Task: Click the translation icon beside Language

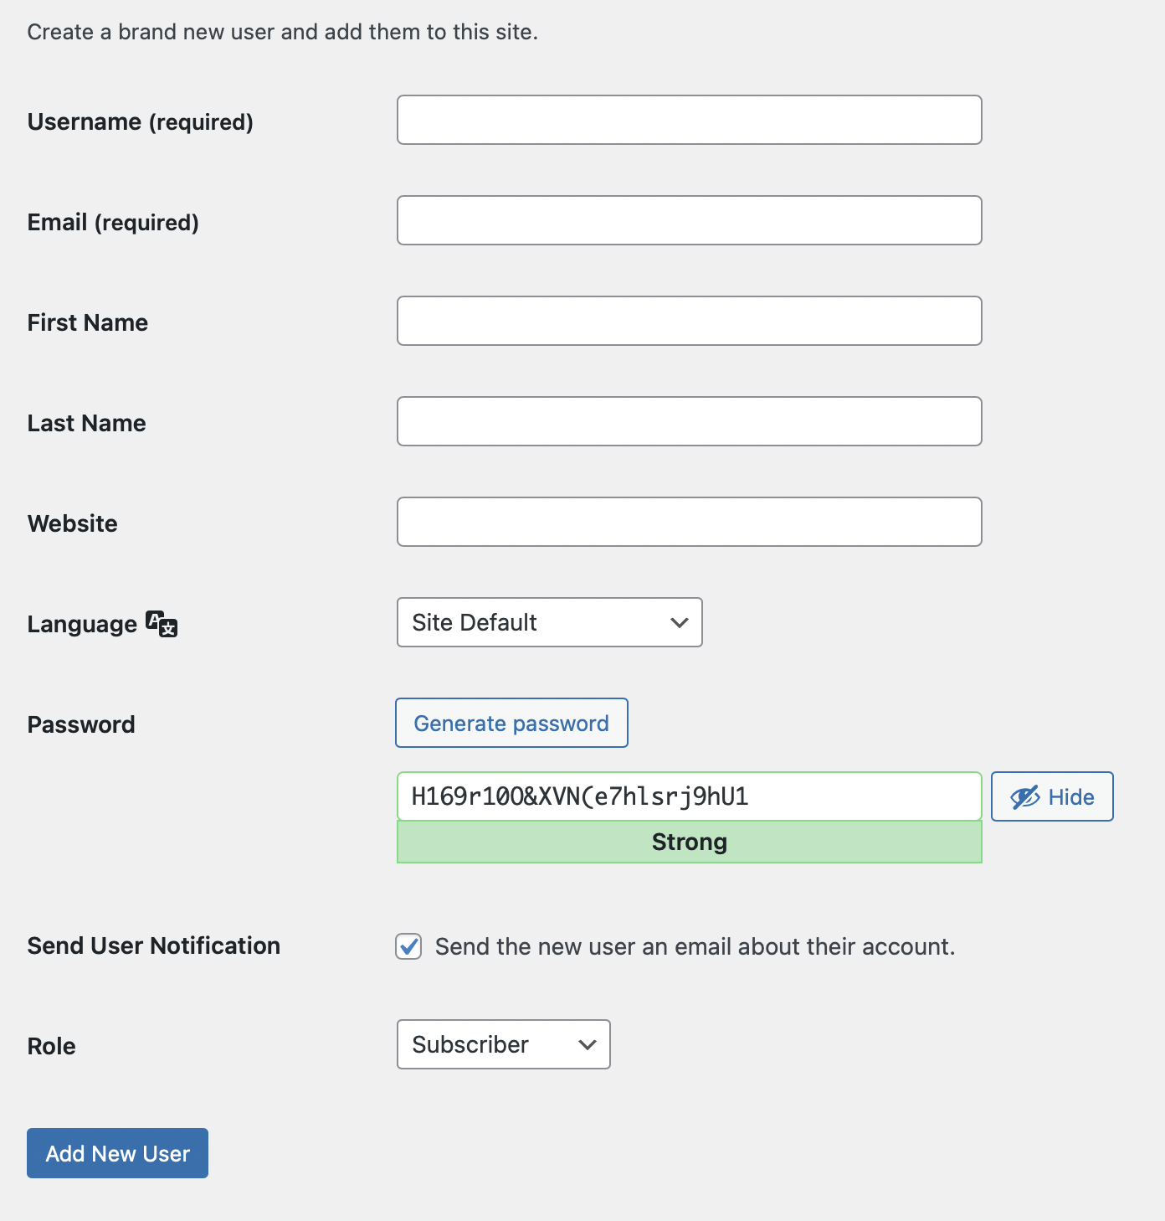Action: (162, 624)
